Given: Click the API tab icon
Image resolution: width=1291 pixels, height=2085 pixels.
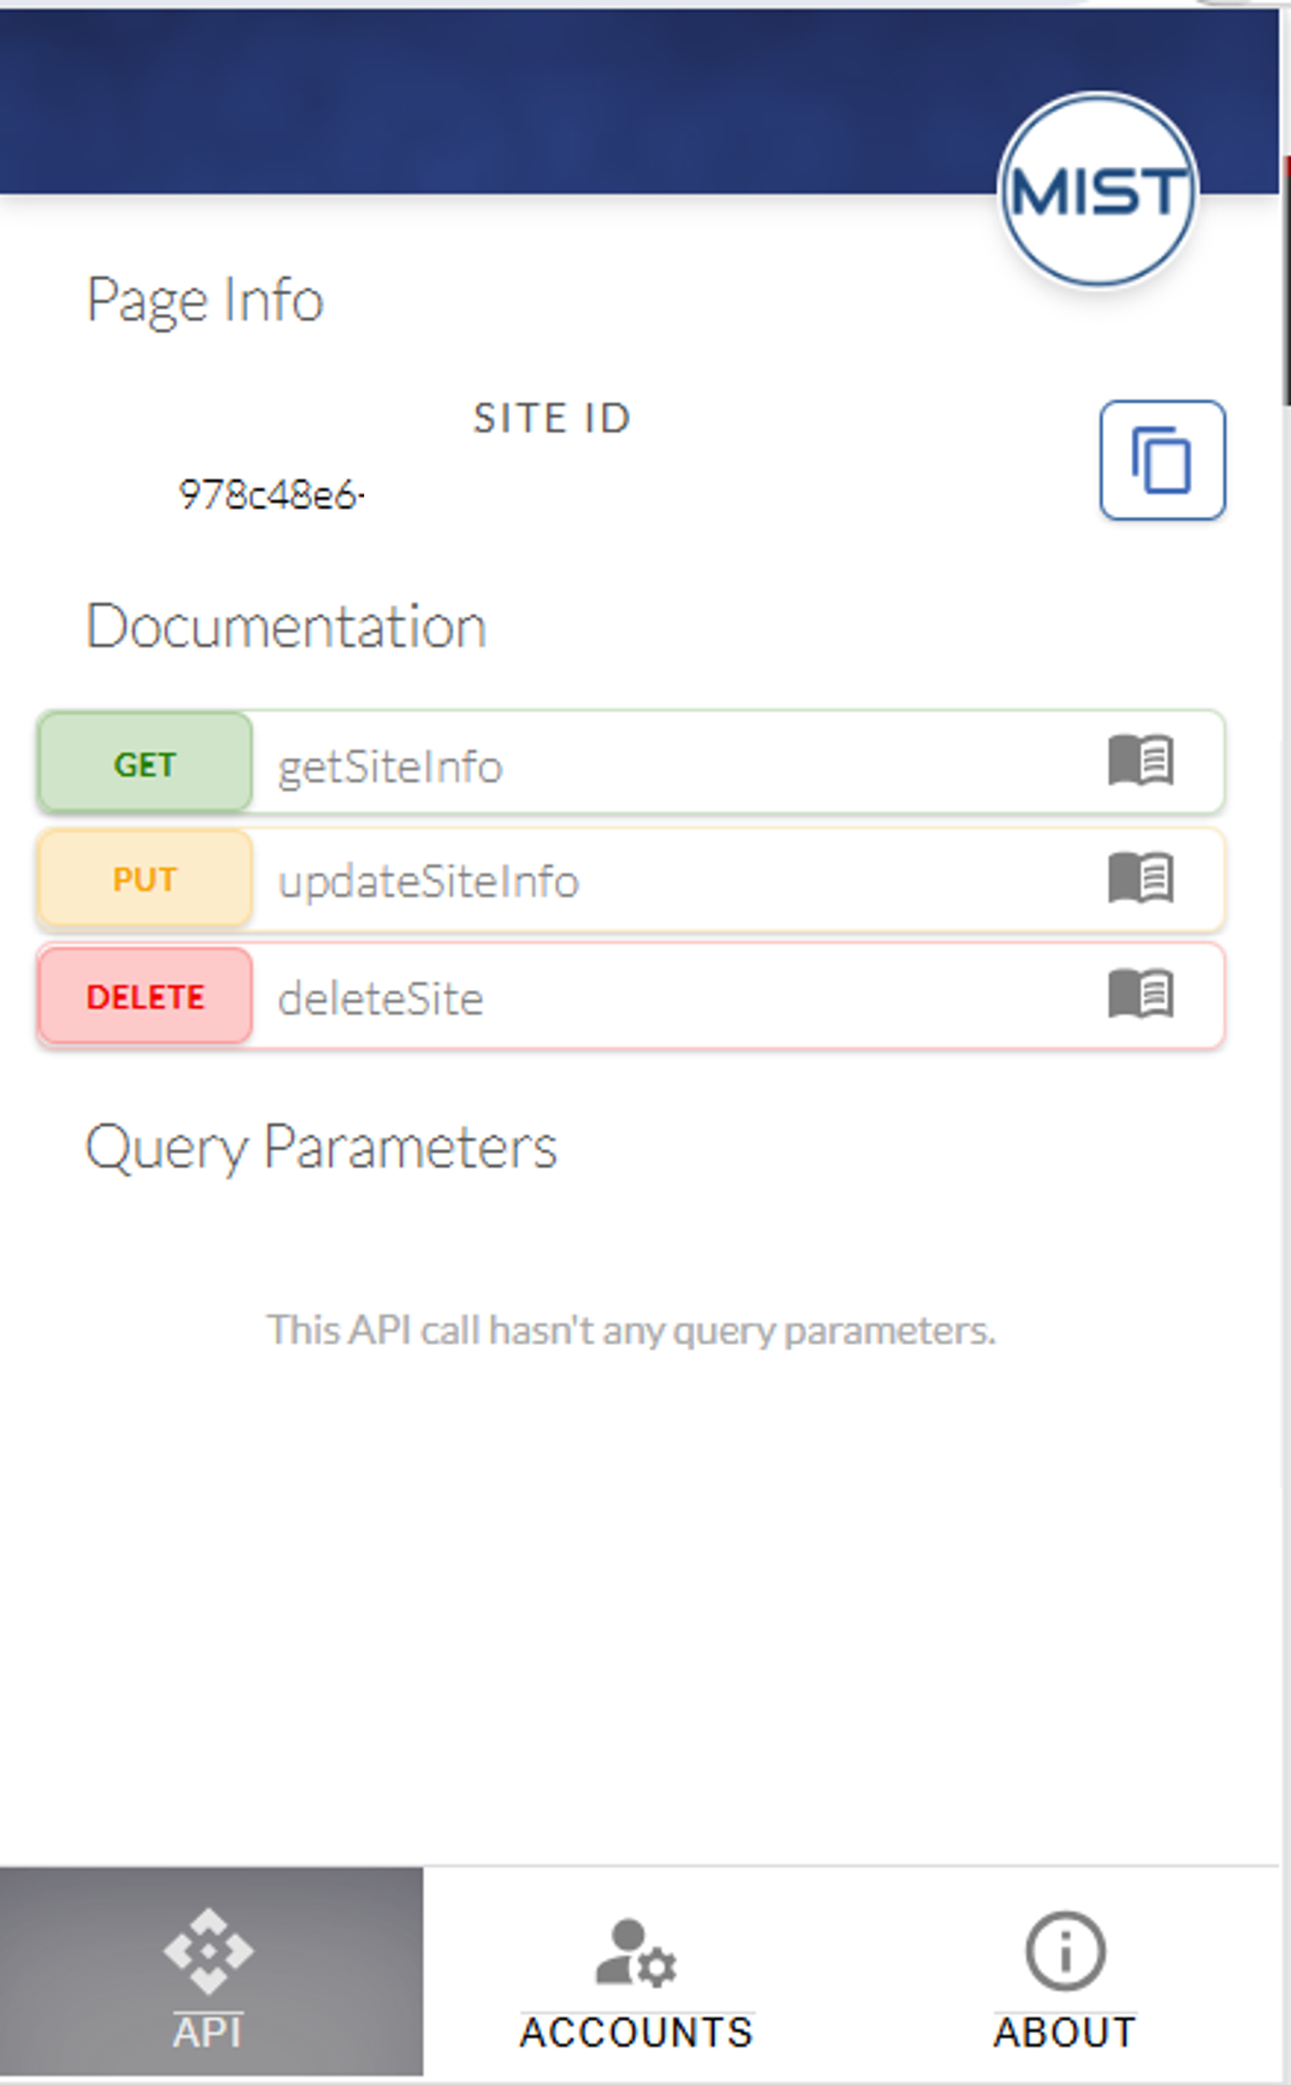Looking at the screenshot, I should click(209, 1951).
